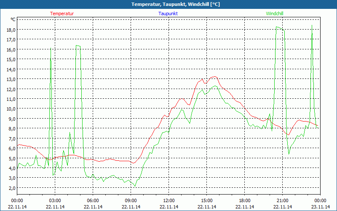337x211 pixels.
Task: Click the 23.11.14 date label
Action: 321,207
